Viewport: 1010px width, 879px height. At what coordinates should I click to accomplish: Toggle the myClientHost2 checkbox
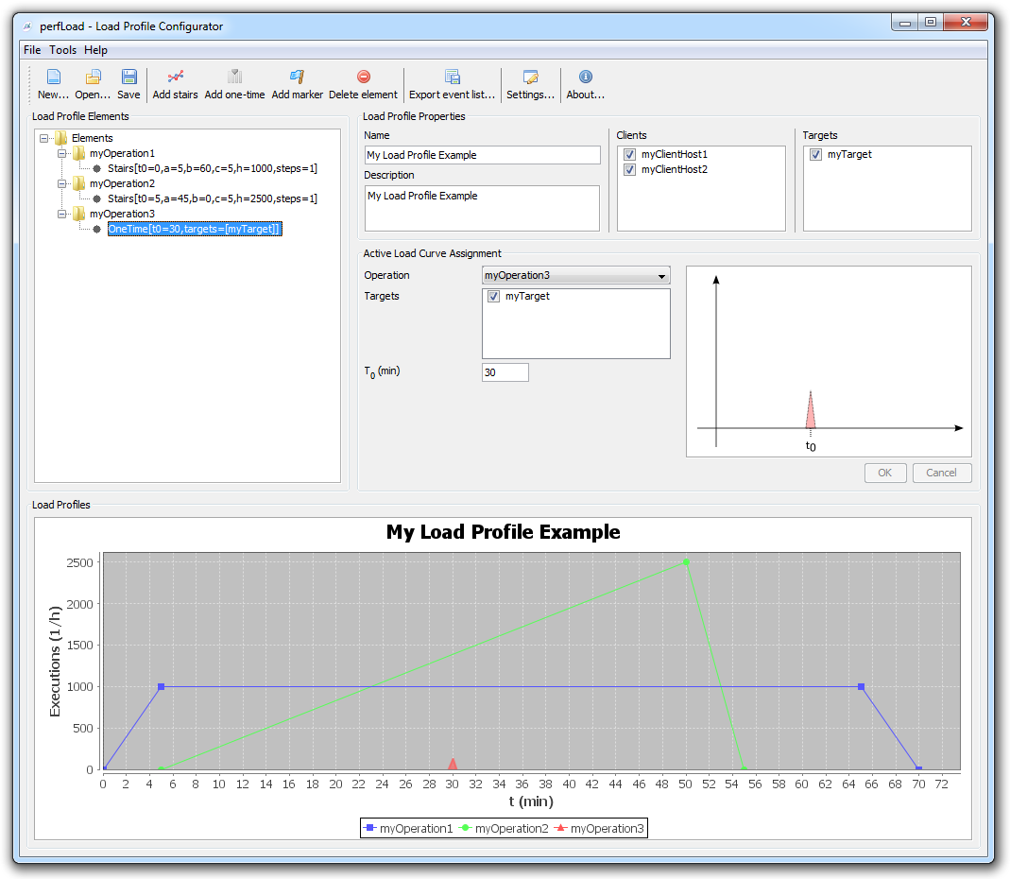(630, 169)
